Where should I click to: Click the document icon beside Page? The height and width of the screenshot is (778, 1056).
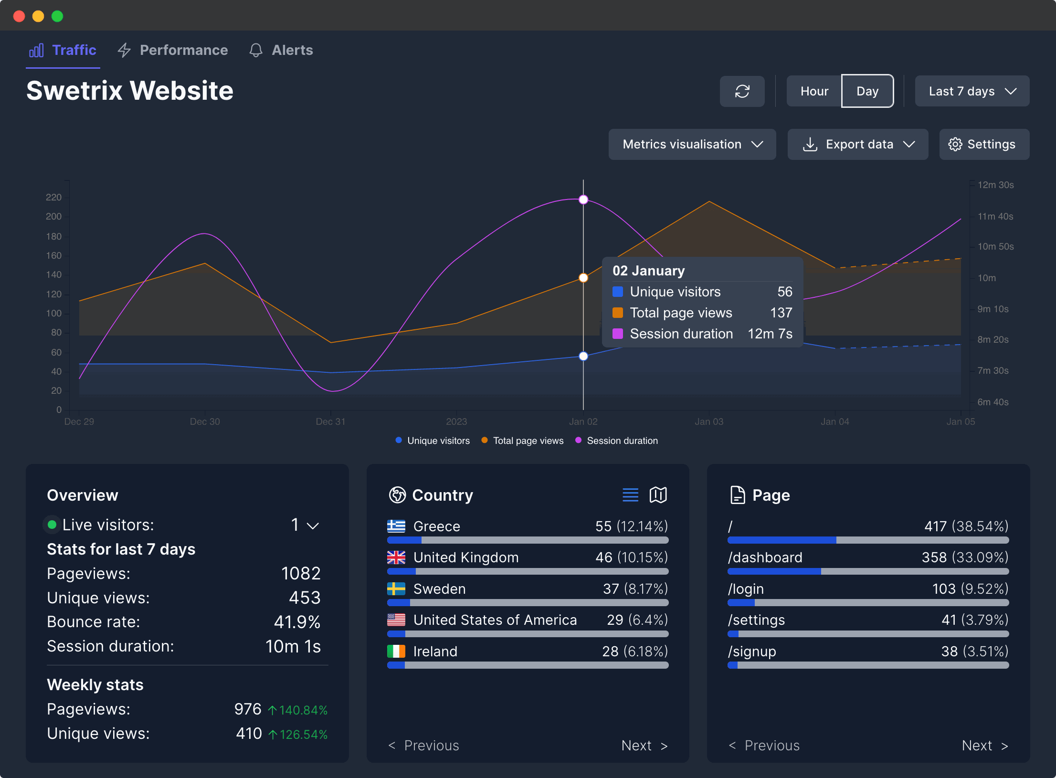coord(737,495)
